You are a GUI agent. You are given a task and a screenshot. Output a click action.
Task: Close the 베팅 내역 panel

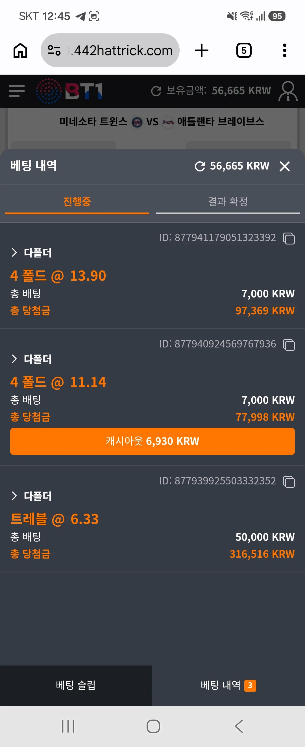[285, 166]
